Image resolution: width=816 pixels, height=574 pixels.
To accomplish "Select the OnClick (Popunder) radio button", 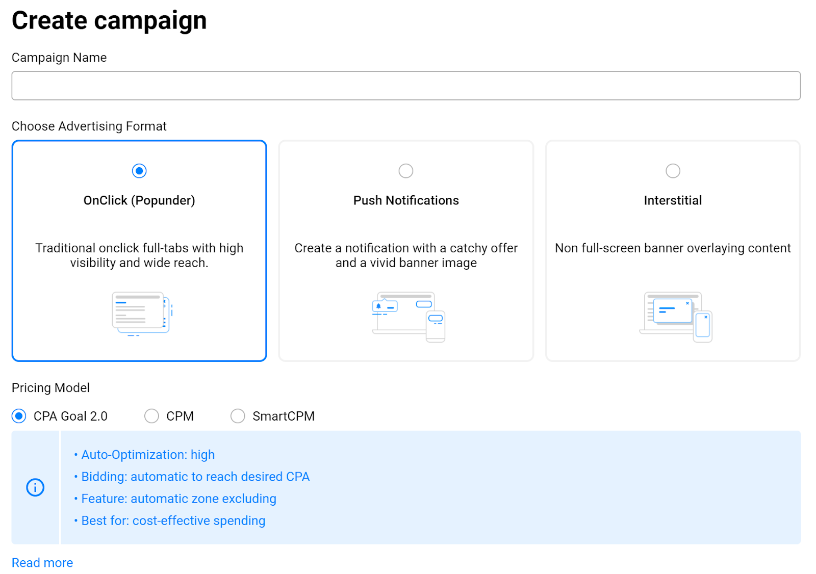I will pos(139,171).
